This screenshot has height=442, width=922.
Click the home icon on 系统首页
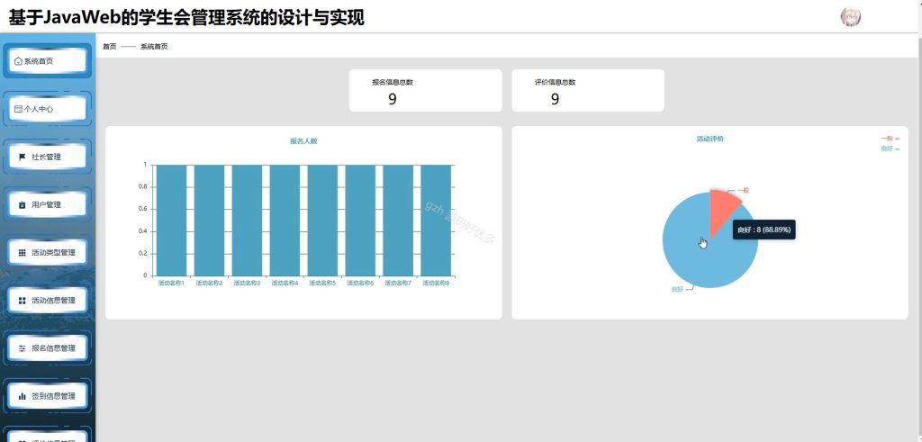18,61
